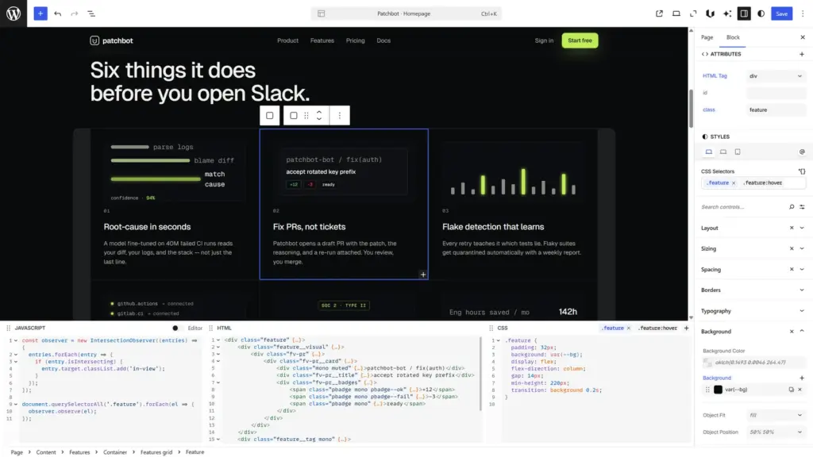The image size is (813, 457).
Task: Select the desktop breakpoint style icon
Action: click(709, 152)
